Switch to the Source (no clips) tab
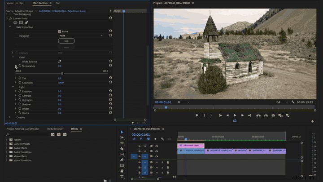The height and width of the screenshot is (182, 323). [x=15, y=3]
